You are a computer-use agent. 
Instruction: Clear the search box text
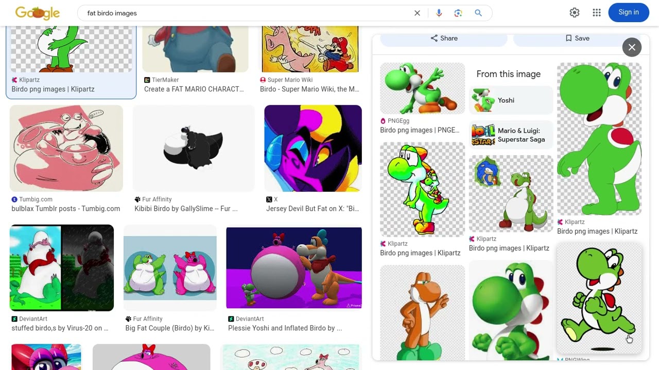418,13
